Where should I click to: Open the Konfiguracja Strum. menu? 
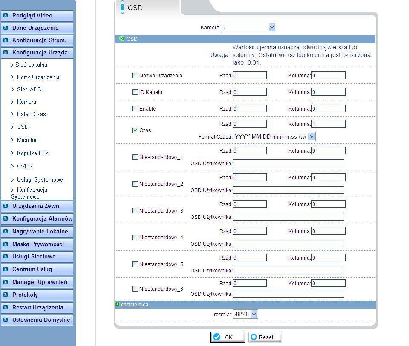coord(37,40)
